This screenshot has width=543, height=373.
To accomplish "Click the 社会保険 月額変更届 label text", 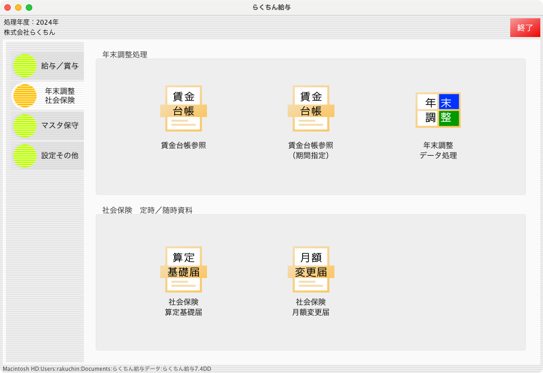I will coord(311,307).
